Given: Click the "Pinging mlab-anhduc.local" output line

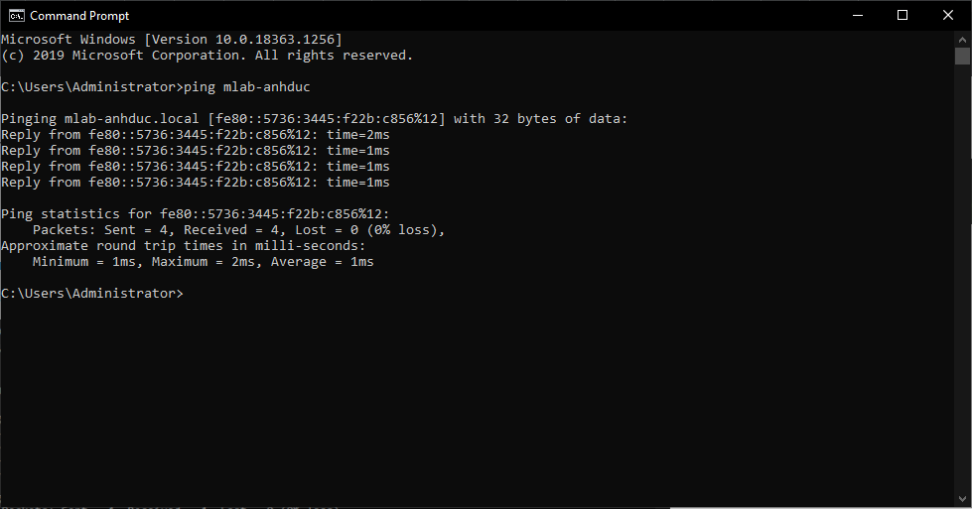Looking at the screenshot, I should (315, 118).
